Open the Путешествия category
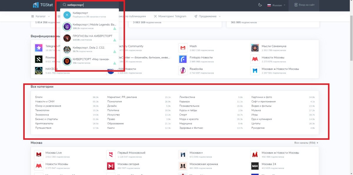This screenshot has height=175, width=353. pos(43,128)
